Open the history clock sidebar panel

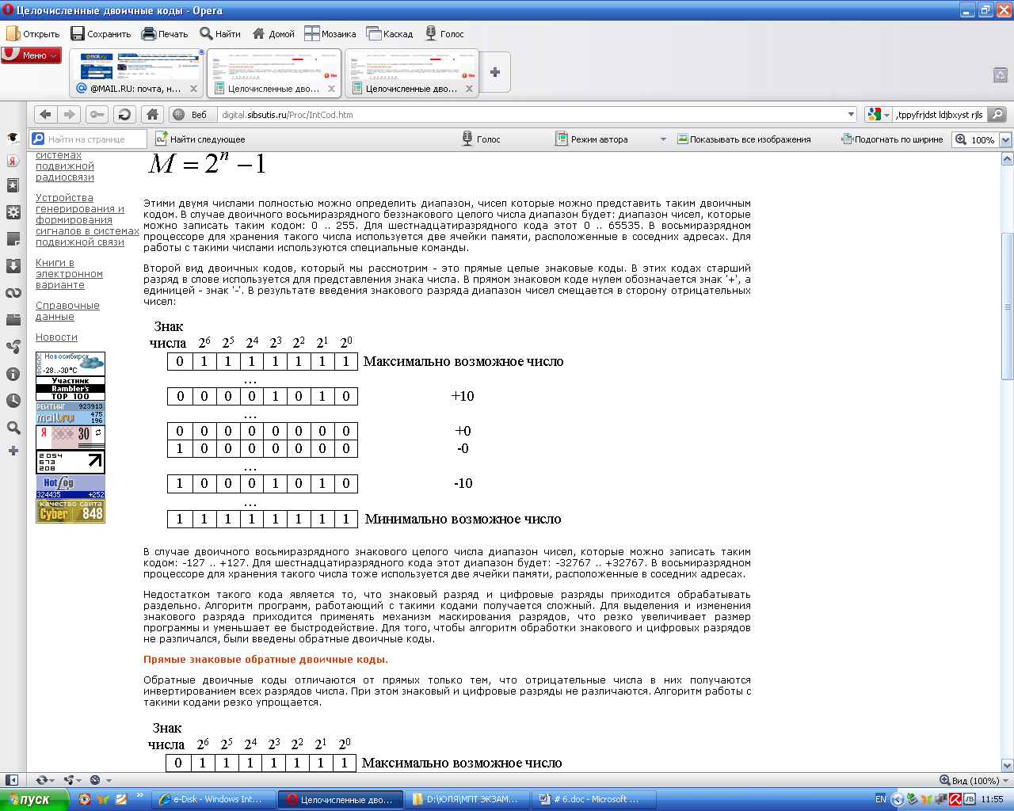tap(13, 401)
